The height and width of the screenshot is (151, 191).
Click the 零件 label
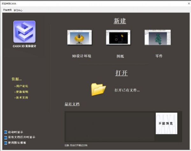[x=159, y=56]
